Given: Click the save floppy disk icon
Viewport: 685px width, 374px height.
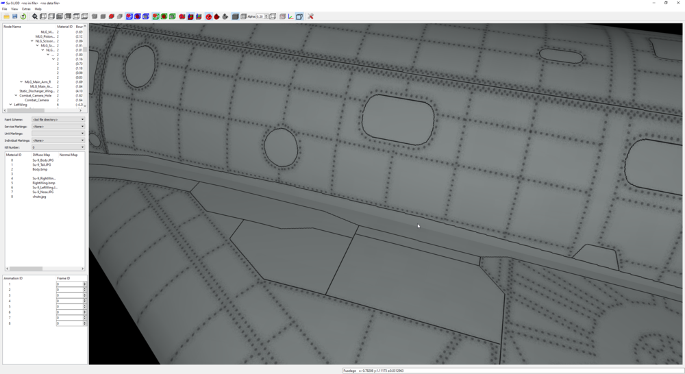Looking at the screenshot, I should 15,16.
